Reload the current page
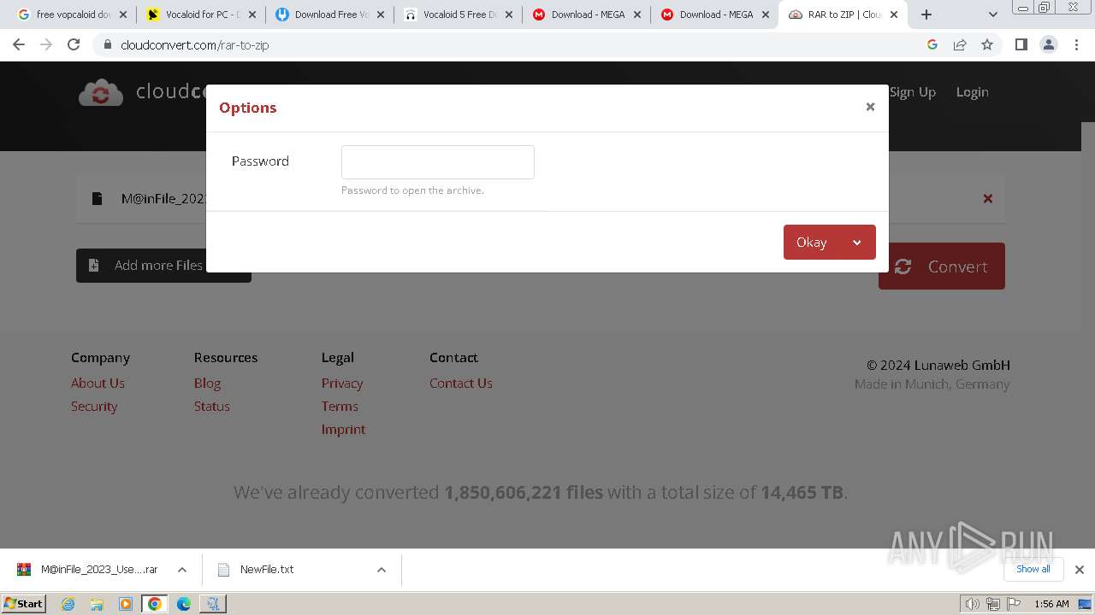 coord(74,44)
